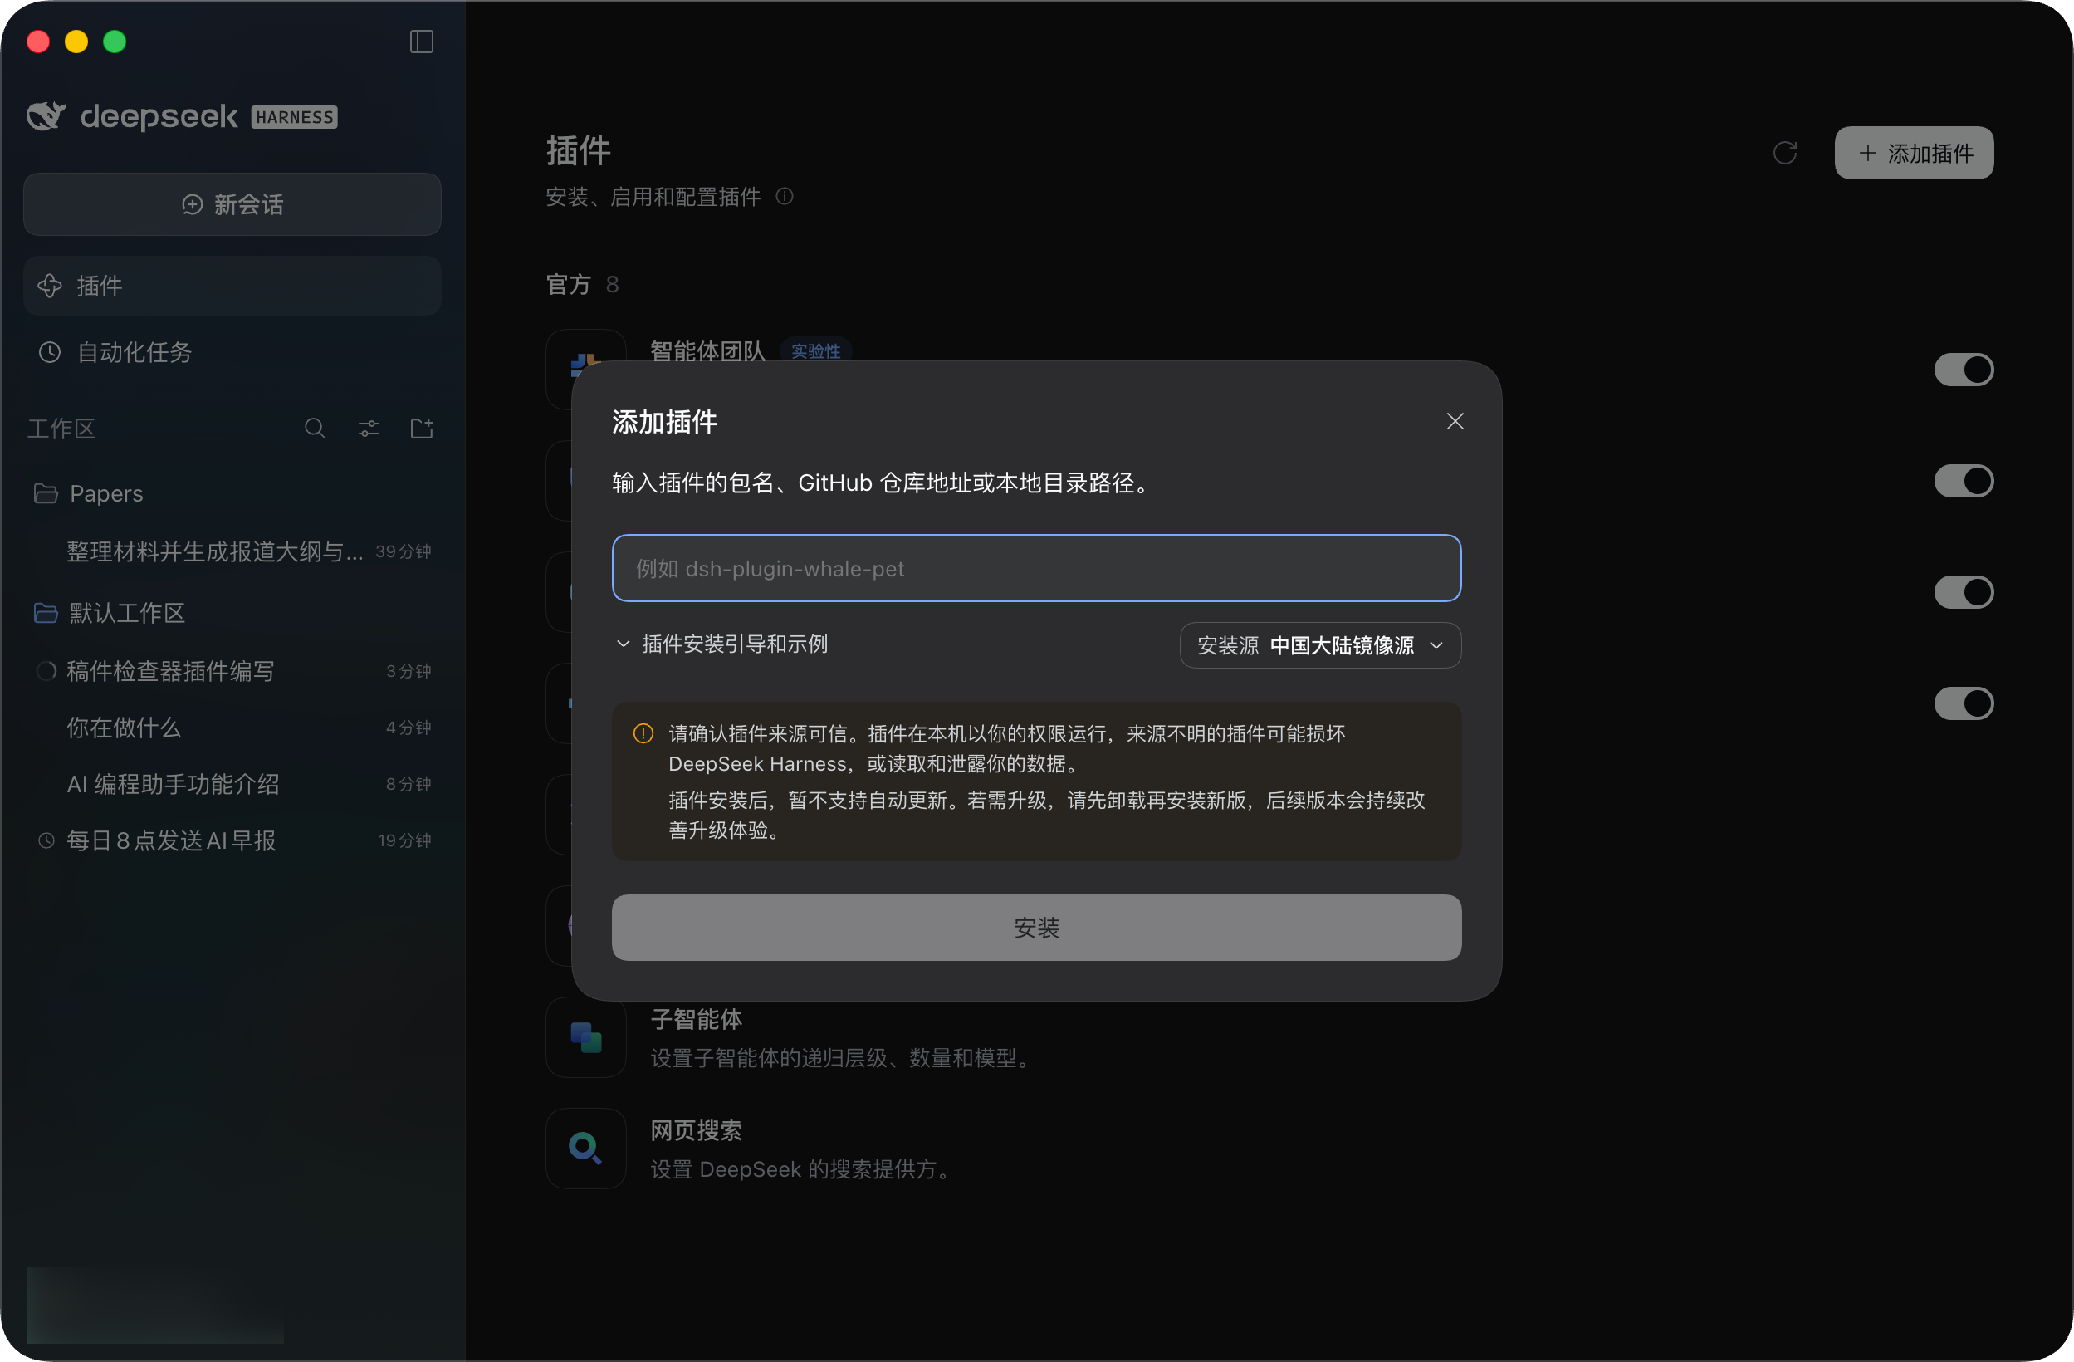Toggle the third plugin switch
The width and height of the screenshot is (2074, 1362).
pyautogui.click(x=1964, y=592)
